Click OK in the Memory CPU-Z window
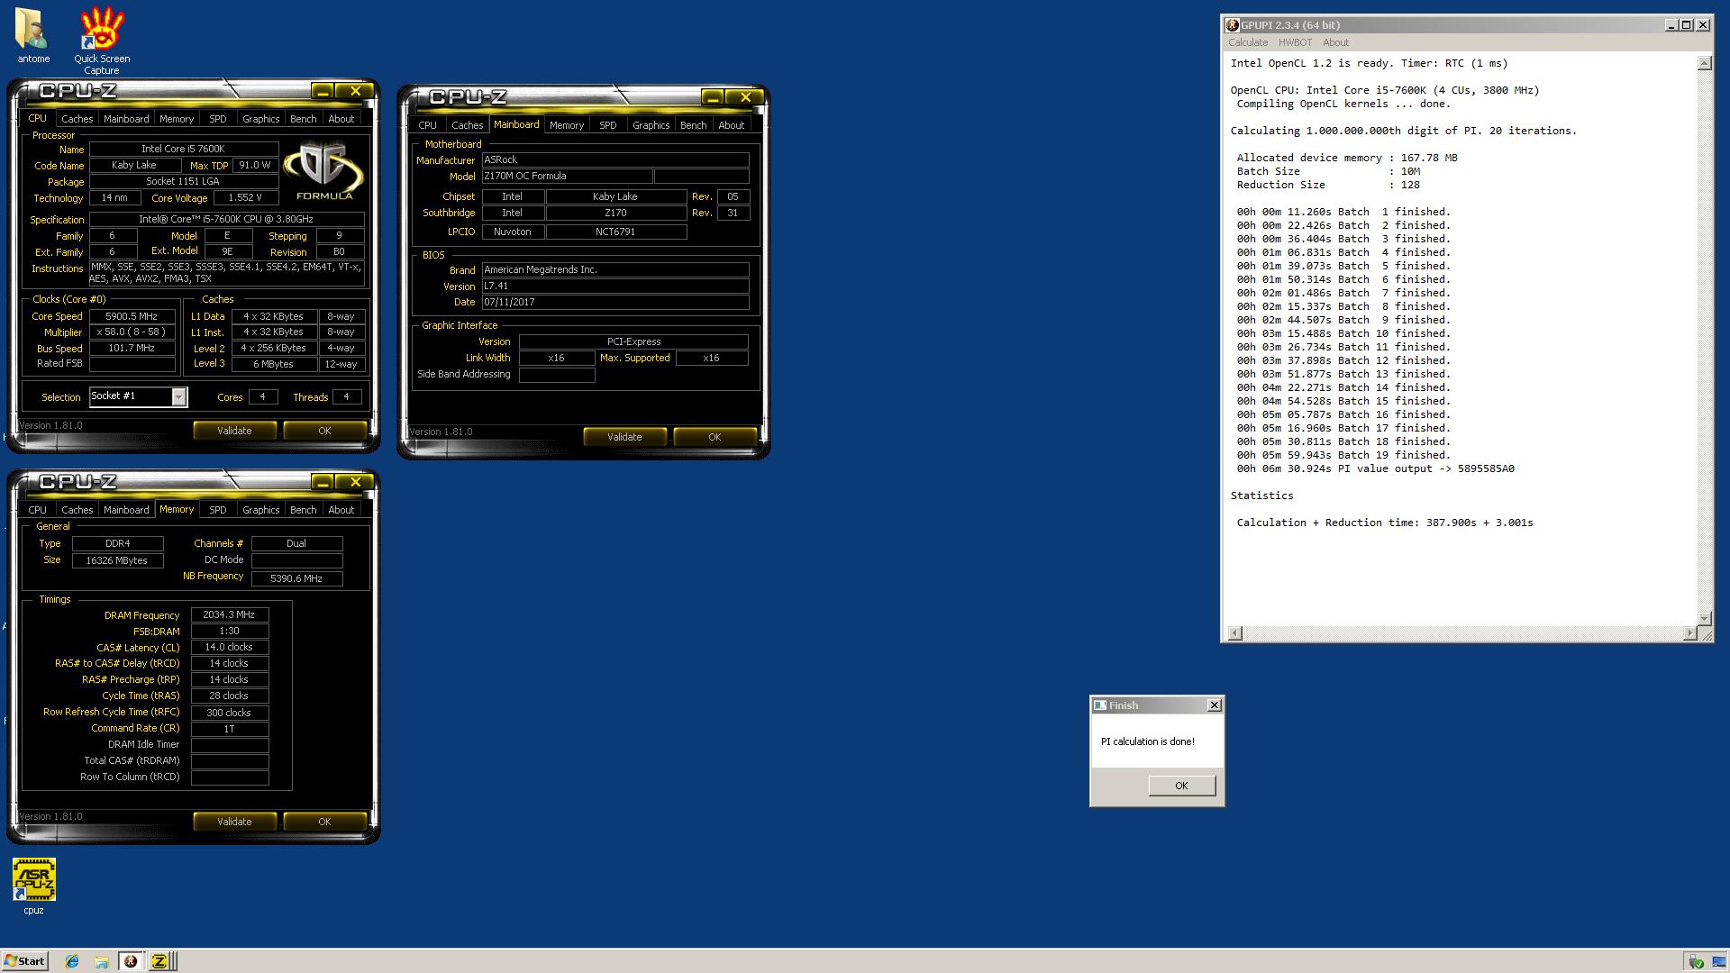Image resolution: width=1730 pixels, height=973 pixels. pos(324,822)
